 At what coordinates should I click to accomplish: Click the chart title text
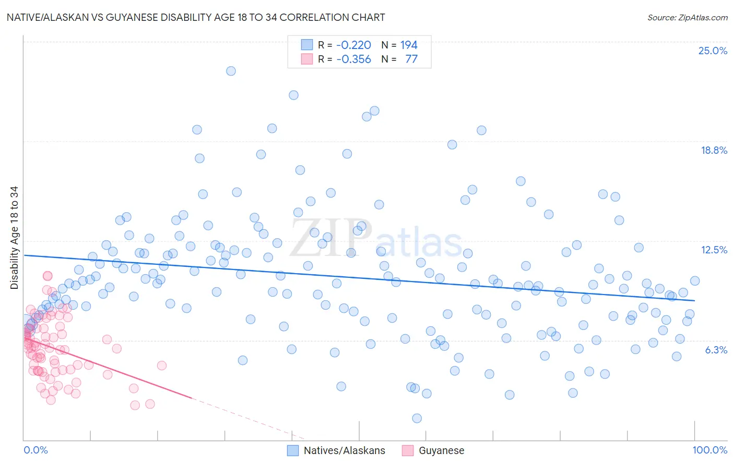196,17
